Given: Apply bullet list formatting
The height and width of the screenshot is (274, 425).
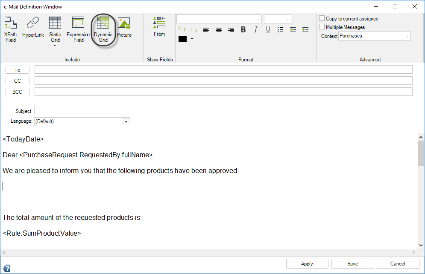Looking at the screenshot, I should click(281, 29).
